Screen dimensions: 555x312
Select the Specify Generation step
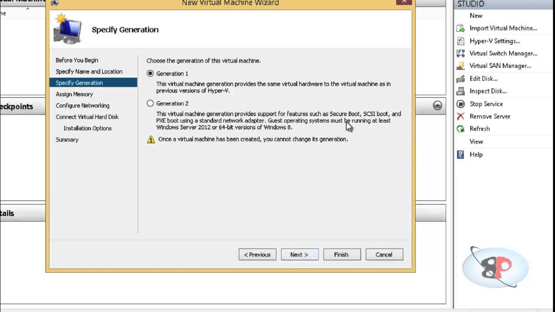pos(93,83)
